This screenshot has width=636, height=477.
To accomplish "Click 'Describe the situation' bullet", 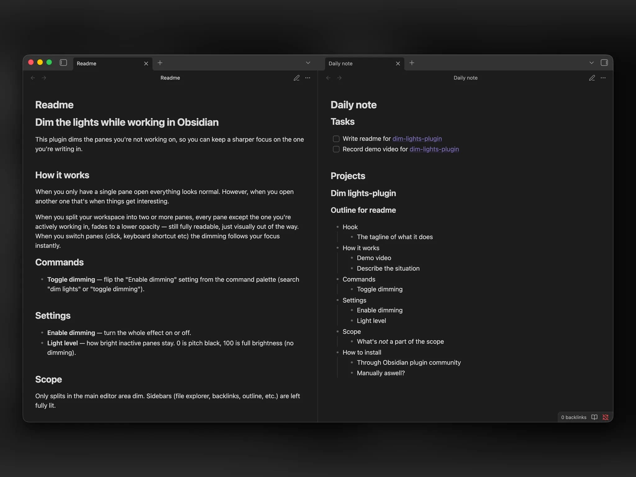I will coord(388,268).
